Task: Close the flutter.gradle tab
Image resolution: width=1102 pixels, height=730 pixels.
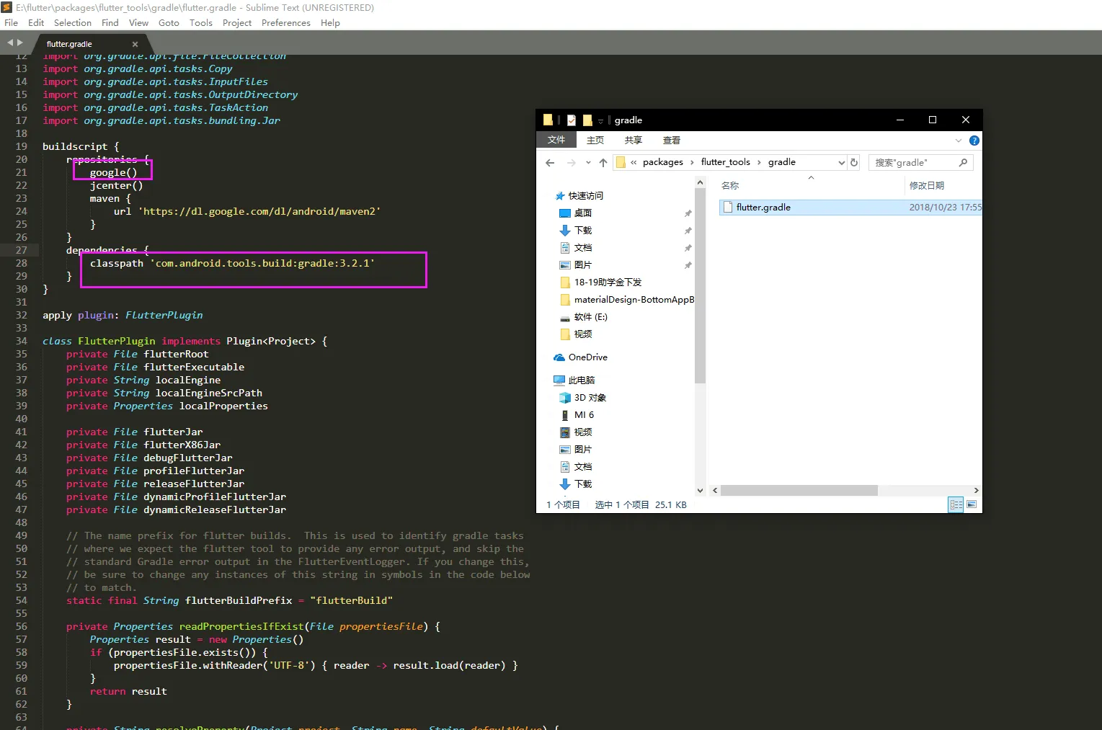Action: pos(135,45)
